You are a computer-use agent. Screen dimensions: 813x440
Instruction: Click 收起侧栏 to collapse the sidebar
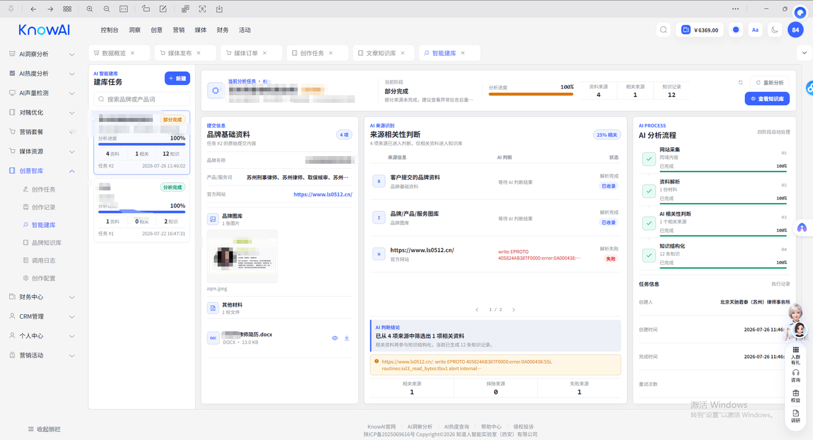pyautogui.click(x=44, y=429)
